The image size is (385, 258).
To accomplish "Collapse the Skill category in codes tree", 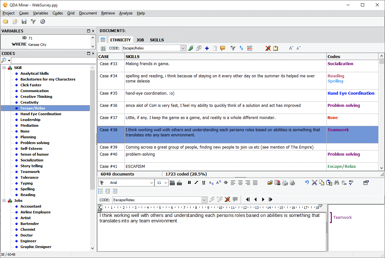I will (x=4, y=68).
